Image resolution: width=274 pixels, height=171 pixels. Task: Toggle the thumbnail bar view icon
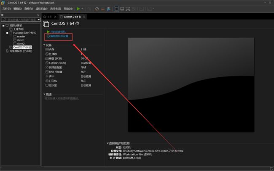tap(122, 9)
